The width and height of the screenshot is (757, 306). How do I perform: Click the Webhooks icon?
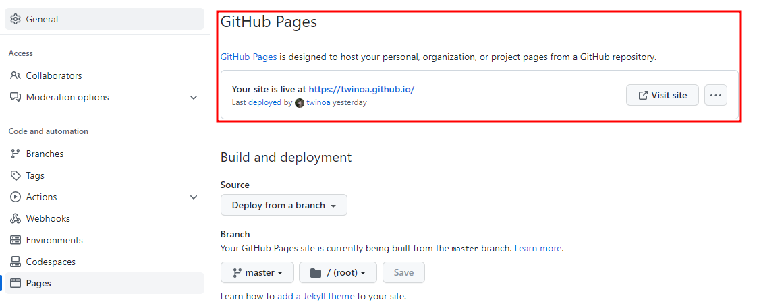[x=16, y=218]
